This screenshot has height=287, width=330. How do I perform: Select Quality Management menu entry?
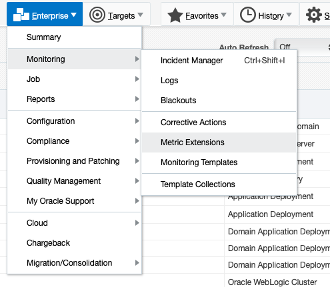(x=75, y=181)
